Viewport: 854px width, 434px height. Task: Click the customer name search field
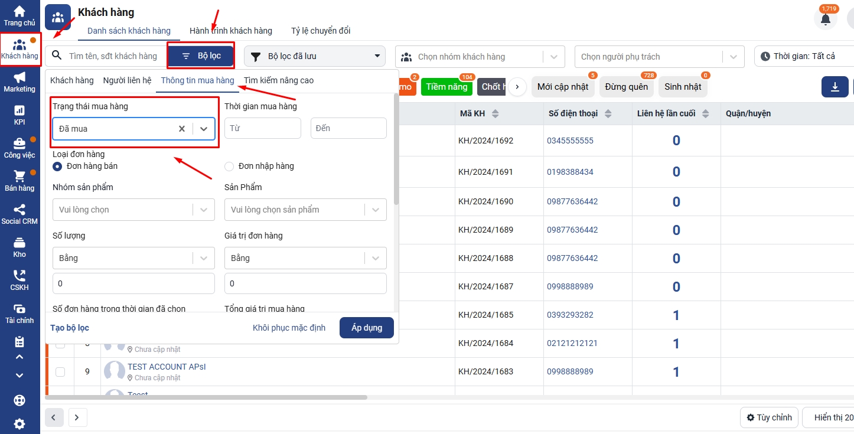(112, 57)
